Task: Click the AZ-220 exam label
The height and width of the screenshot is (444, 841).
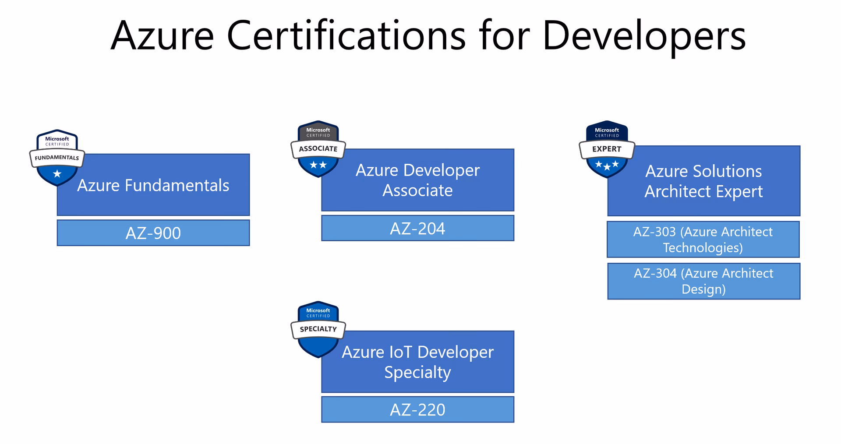Action: point(417,409)
